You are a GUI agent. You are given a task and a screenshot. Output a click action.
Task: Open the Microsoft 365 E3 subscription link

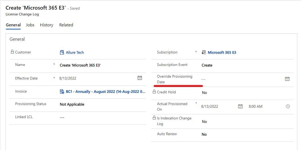(x=222, y=52)
